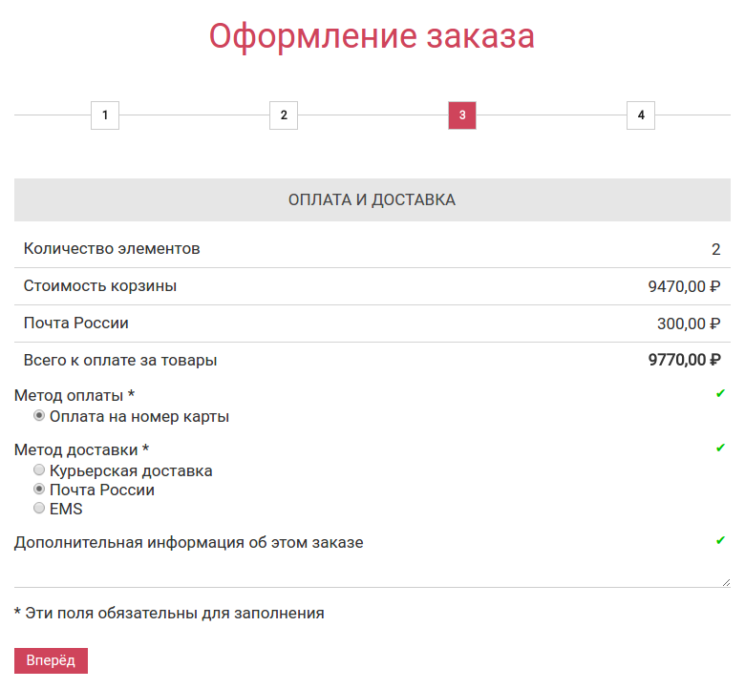Click green checkmark next to 'Метод доставки'
Viewport: 745px width, 689px height.
tap(721, 448)
